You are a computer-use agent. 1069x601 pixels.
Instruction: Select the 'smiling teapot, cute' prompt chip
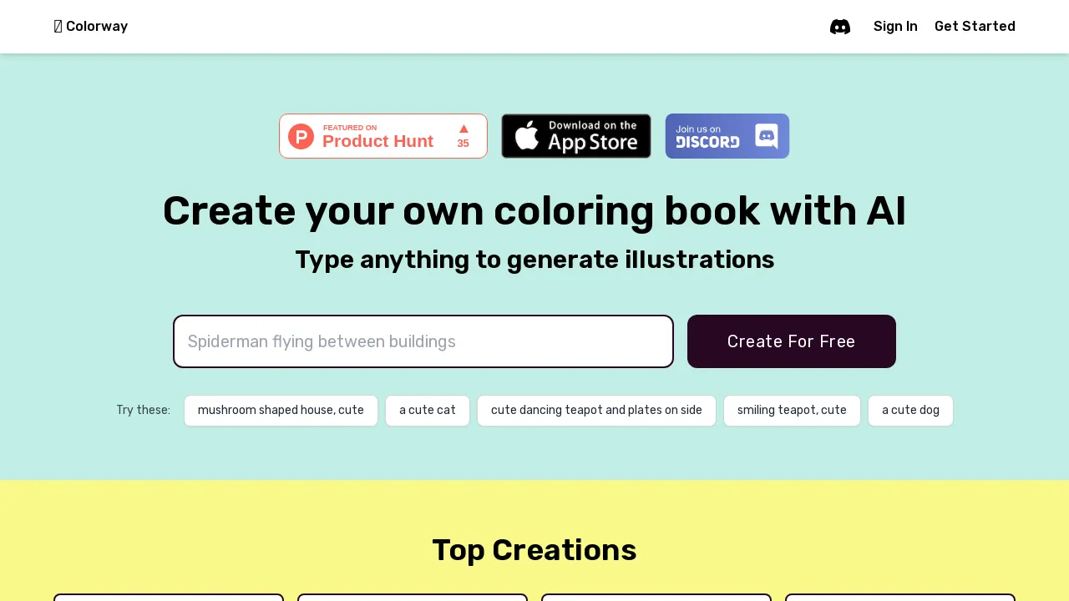[792, 410]
